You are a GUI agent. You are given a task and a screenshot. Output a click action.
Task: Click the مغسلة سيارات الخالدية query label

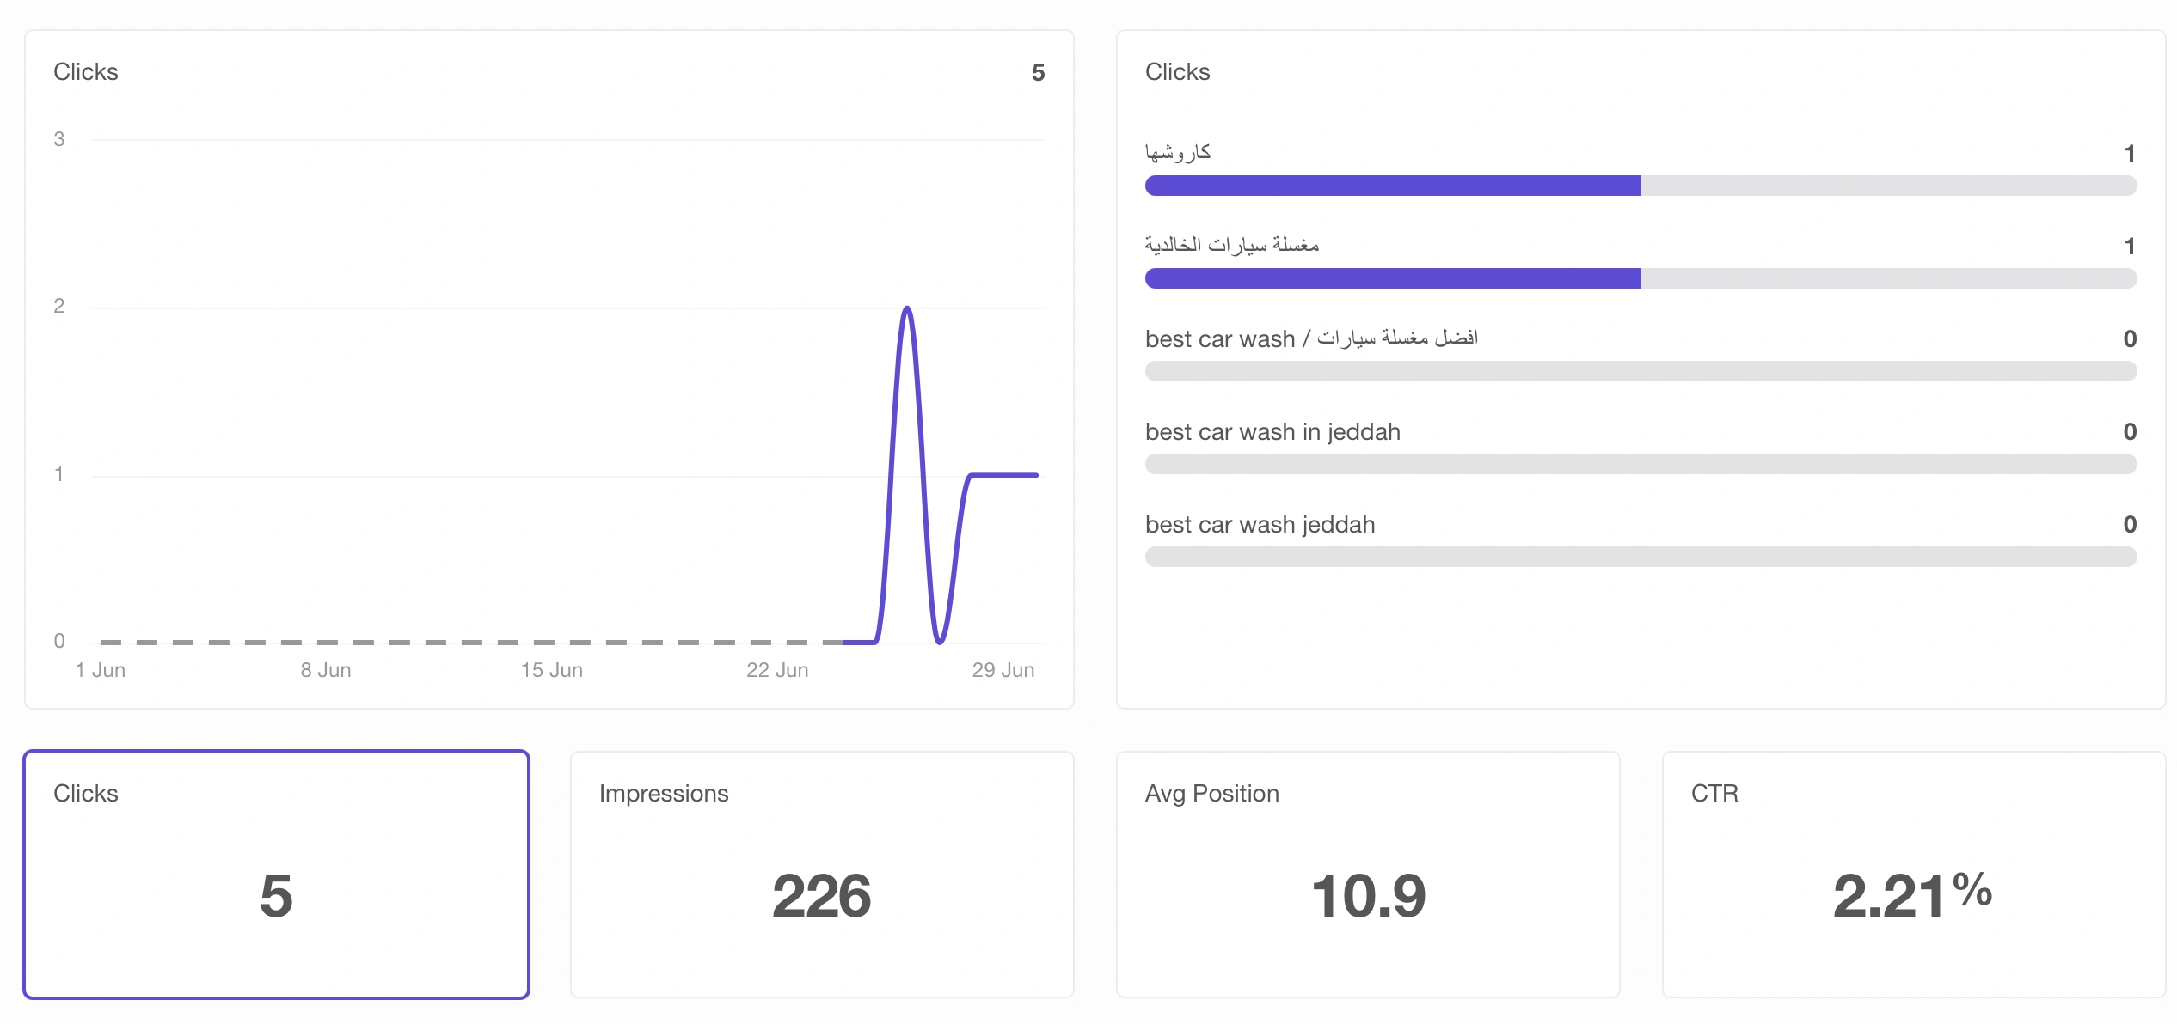(x=1232, y=246)
